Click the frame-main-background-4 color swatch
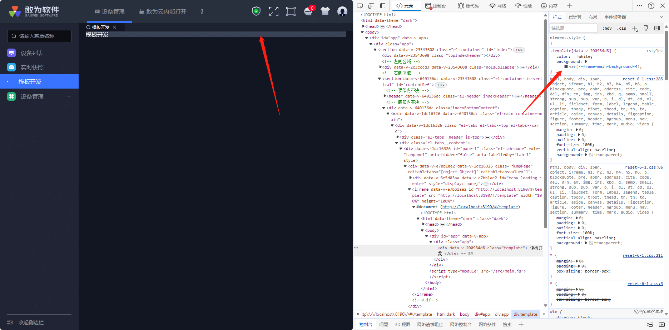The width and height of the screenshot is (669, 330). 566,67
